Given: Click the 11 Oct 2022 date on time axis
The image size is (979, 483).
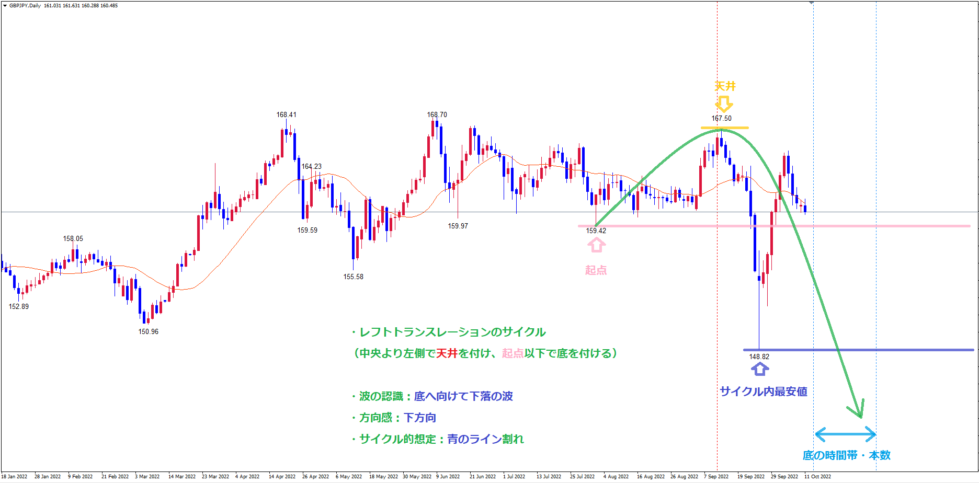Looking at the screenshot, I should point(817,476).
